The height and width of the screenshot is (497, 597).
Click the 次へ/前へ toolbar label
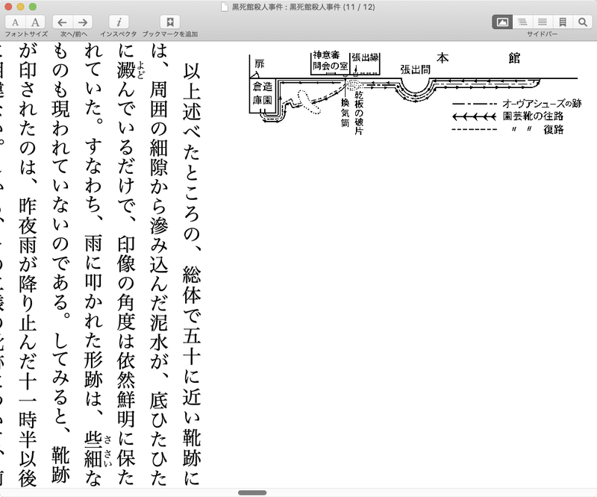(73, 34)
